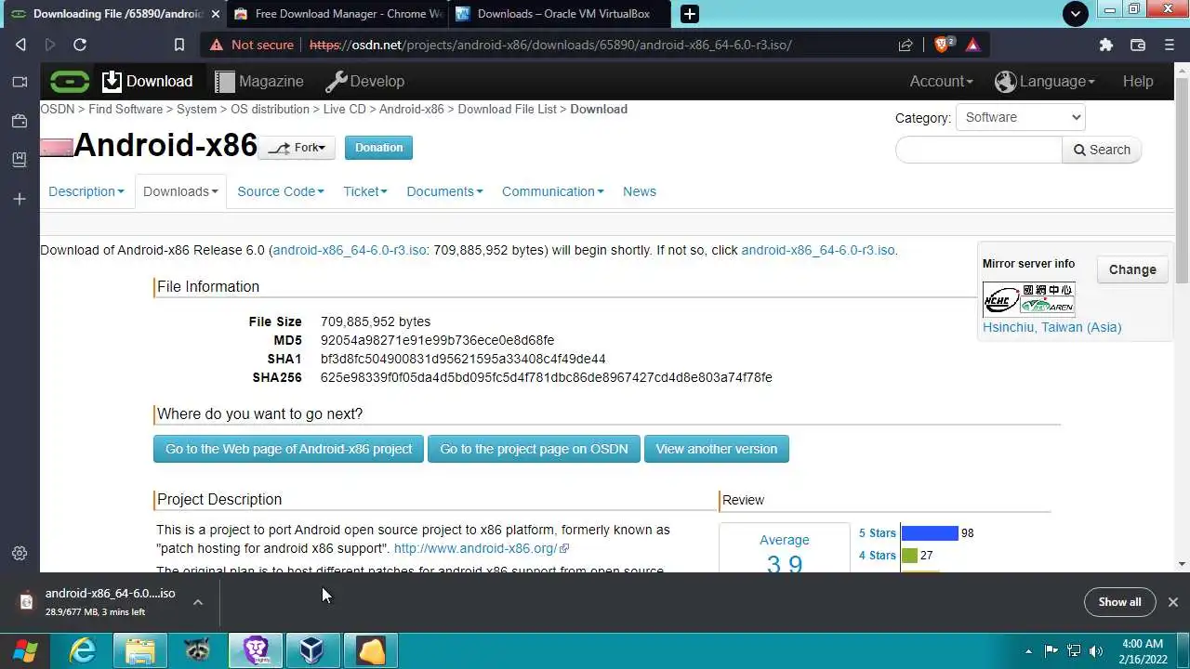Screen dimensions: 1190x669
Task: Open the Communication menu
Action: pyautogui.click(x=553, y=191)
